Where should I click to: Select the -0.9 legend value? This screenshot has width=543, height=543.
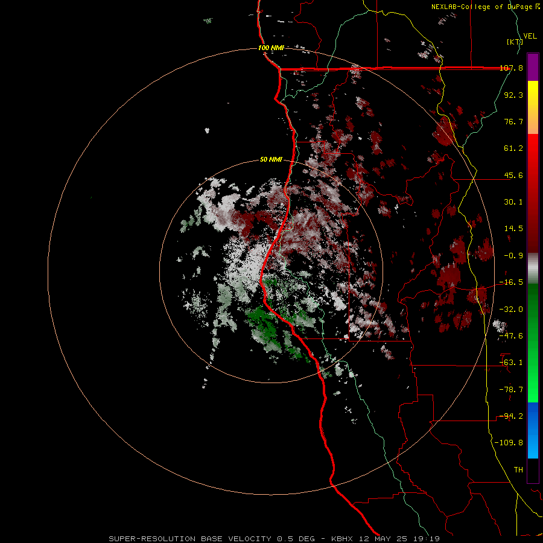[513, 256]
